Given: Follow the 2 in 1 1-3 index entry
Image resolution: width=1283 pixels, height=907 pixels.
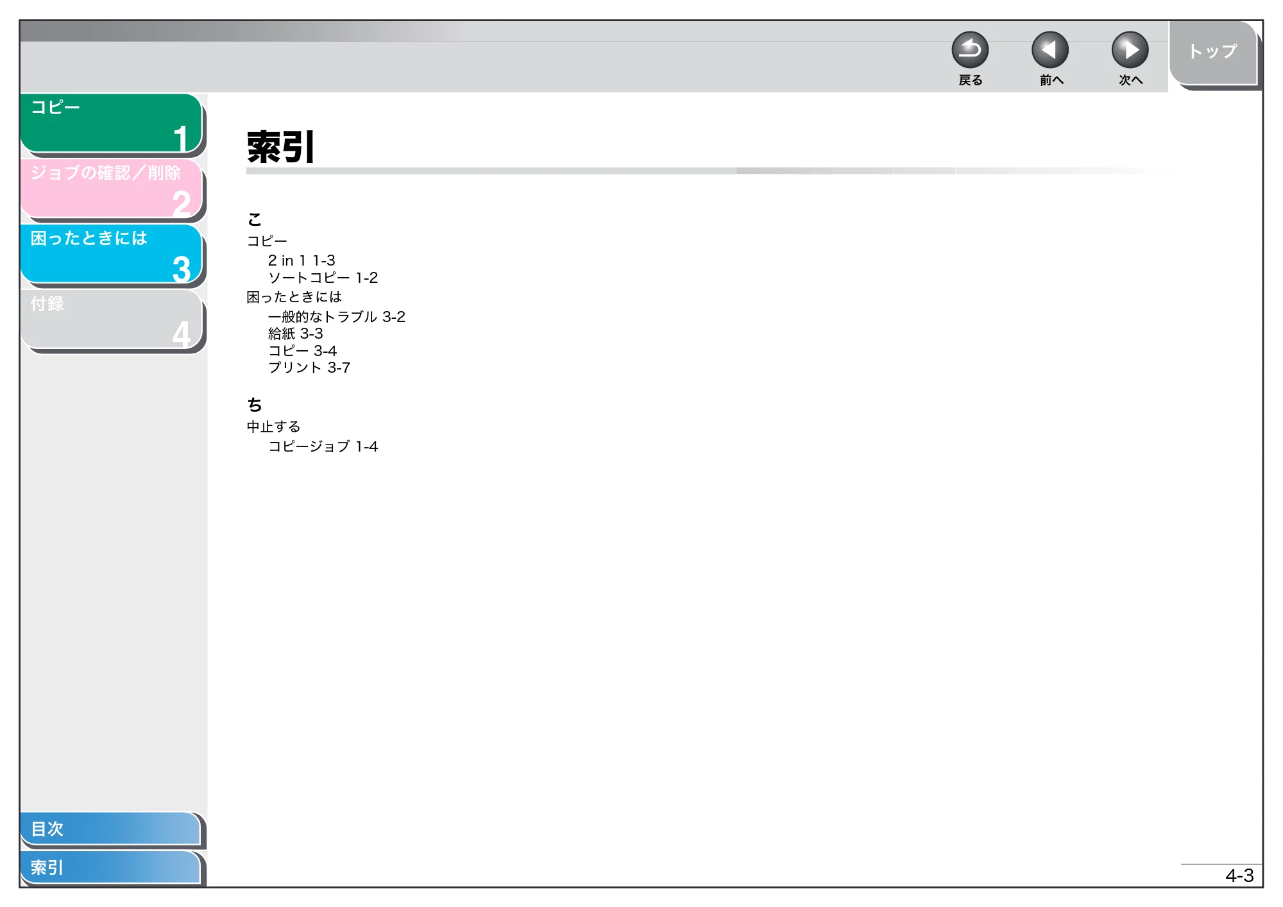Looking at the screenshot, I should click(x=302, y=260).
